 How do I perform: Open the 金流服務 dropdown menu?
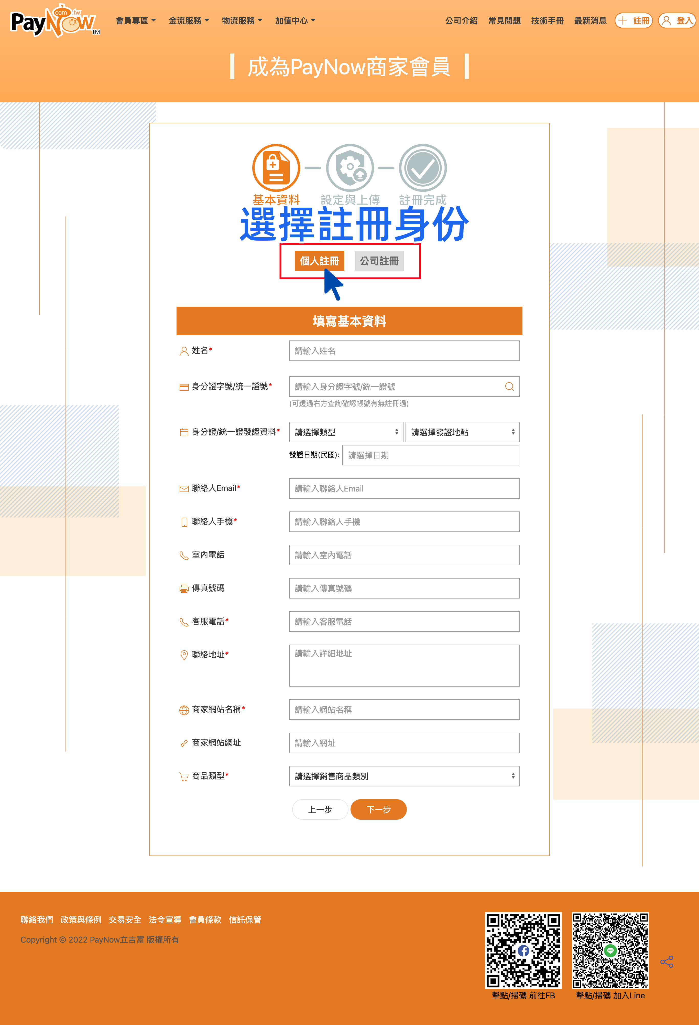tap(189, 20)
